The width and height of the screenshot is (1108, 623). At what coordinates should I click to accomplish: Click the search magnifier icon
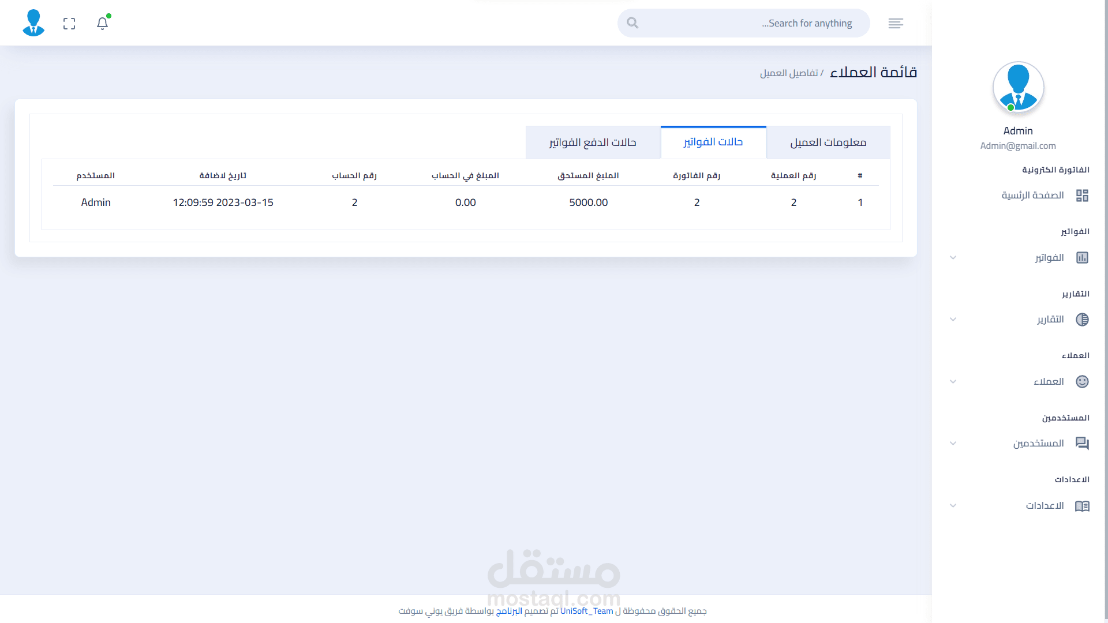click(632, 23)
